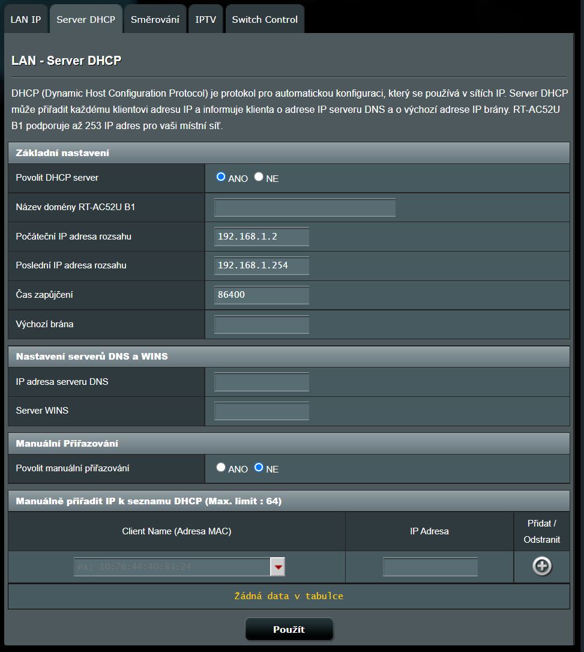Viewport: 584px width, 652px height.
Task: Click the Poslední IP adresa rozsahu field
Action: coord(262,265)
